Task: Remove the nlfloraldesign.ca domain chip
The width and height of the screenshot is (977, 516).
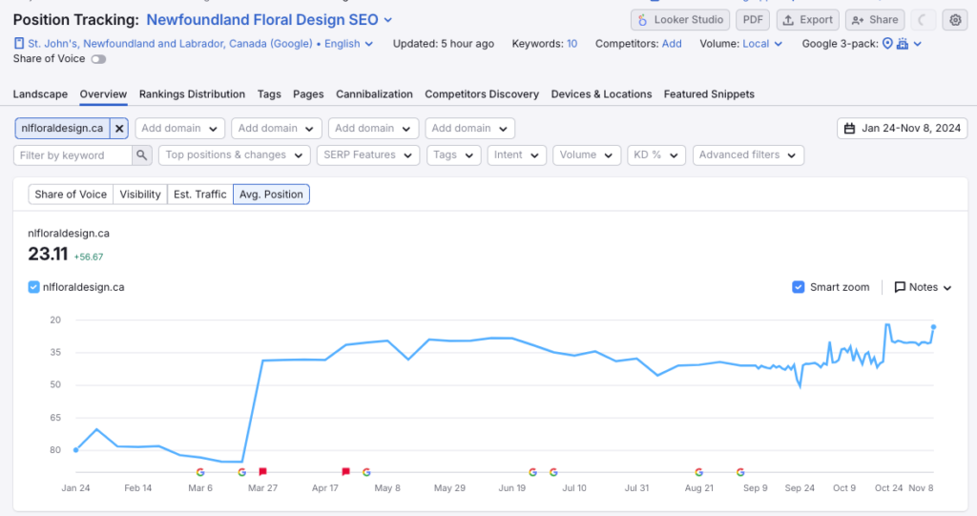Action: click(119, 129)
